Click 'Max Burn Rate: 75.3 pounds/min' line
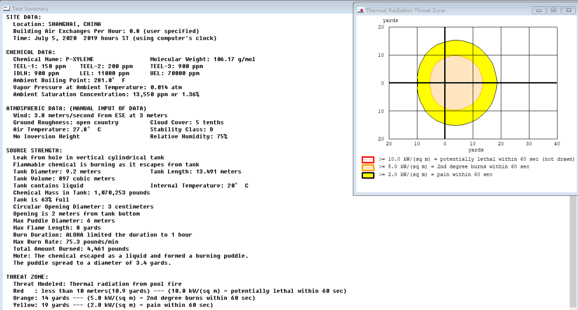The height and width of the screenshot is (310, 578). click(66, 242)
